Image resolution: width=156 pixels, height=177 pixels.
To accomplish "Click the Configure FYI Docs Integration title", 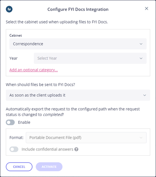I will 78,9.
